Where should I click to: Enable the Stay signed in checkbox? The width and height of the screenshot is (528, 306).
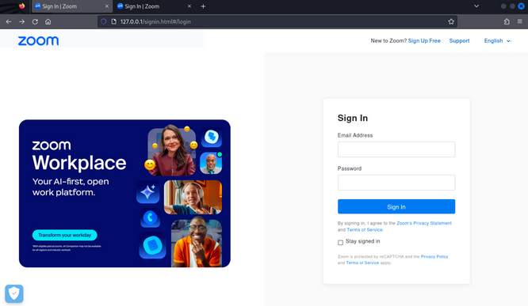click(x=340, y=242)
